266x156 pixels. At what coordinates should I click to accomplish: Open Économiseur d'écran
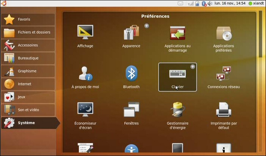click(x=85, y=115)
